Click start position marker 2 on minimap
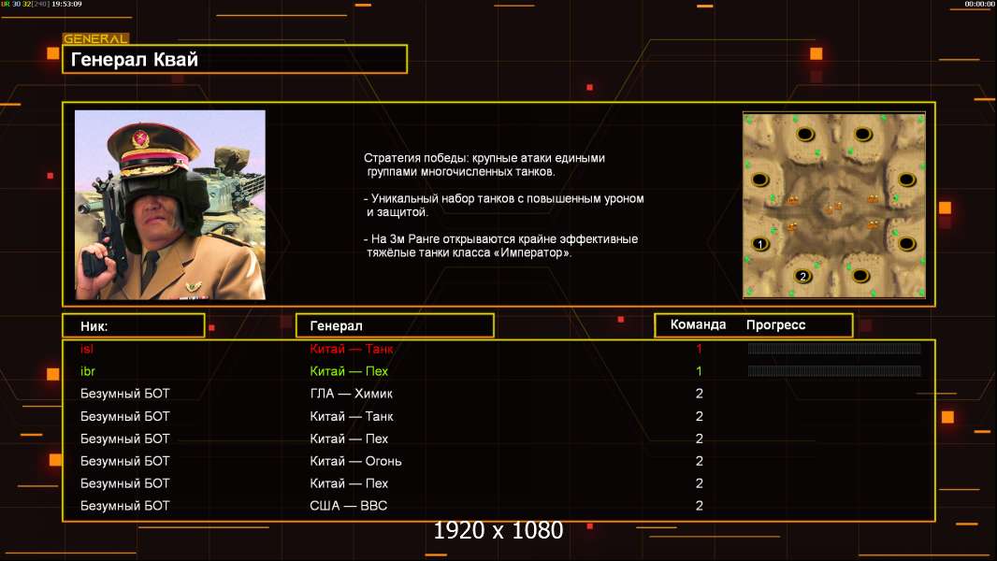Viewport: 997px width, 561px height. [802, 276]
